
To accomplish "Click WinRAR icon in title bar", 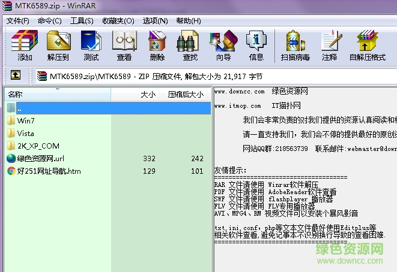I will click(7, 6).
